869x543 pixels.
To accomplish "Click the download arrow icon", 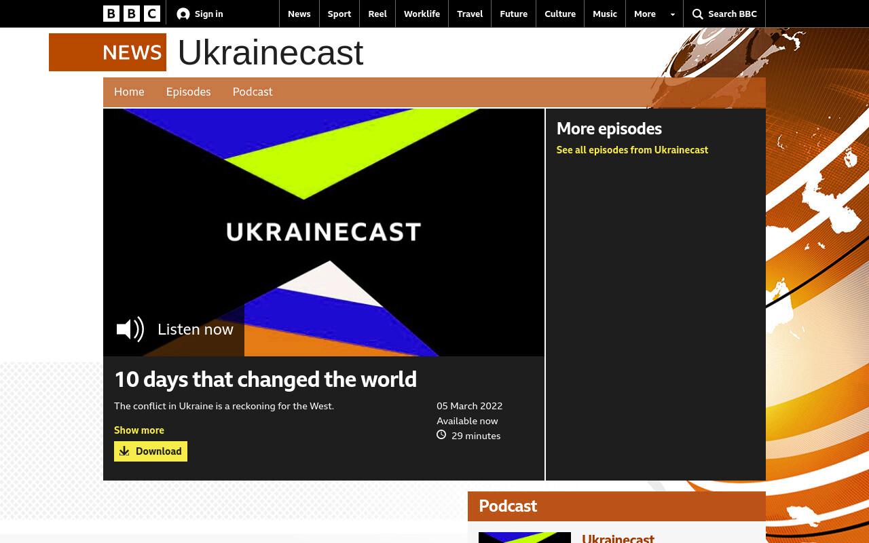I will click(124, 451).
